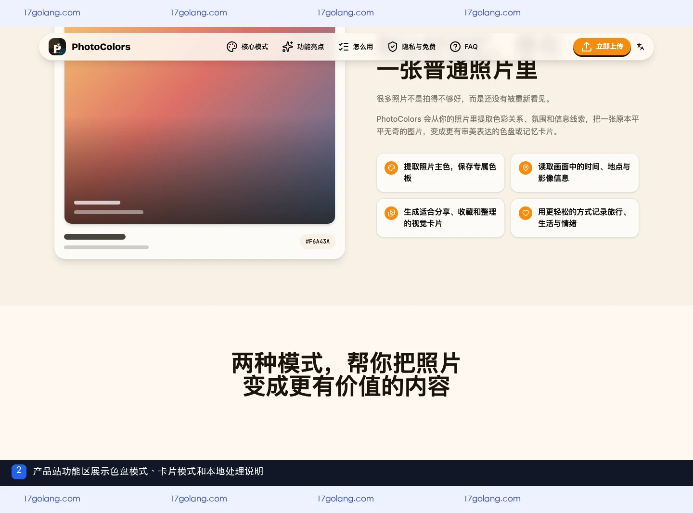Click the checklist icon beside 怎么用

[344, 47]
